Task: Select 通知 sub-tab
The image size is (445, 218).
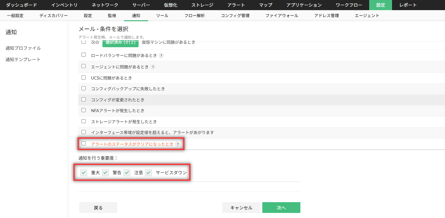Action: 136,16
